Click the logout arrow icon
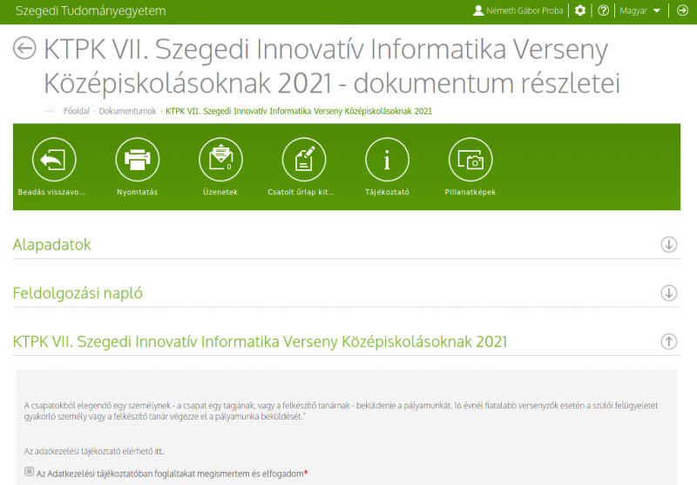Viewport: 697px width, 485px height. pyautogui.click(x=682, y=10)
